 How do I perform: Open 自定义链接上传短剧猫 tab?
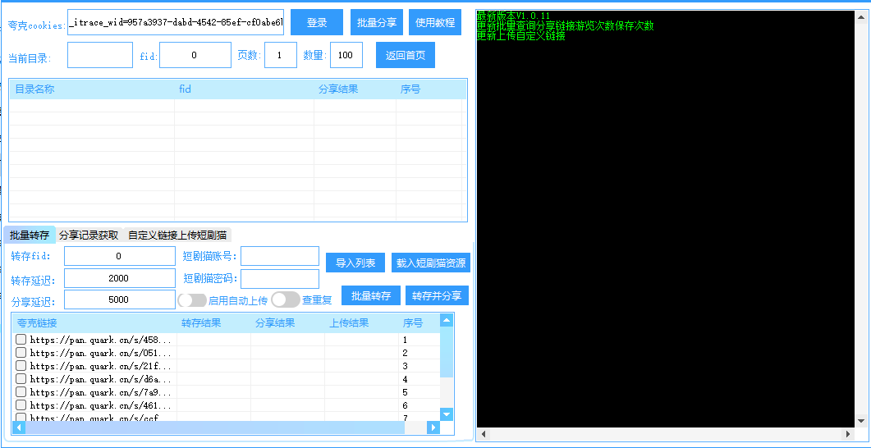[177, 235]
